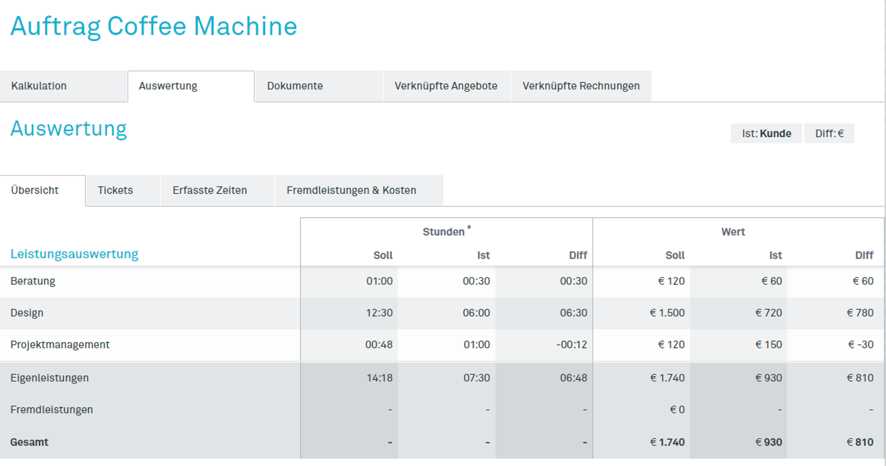Click Design Diff value € 780

(860, 313)
